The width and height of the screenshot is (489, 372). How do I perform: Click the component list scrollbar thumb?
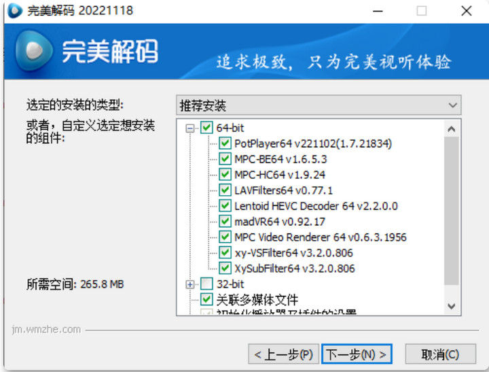point(451,211)
